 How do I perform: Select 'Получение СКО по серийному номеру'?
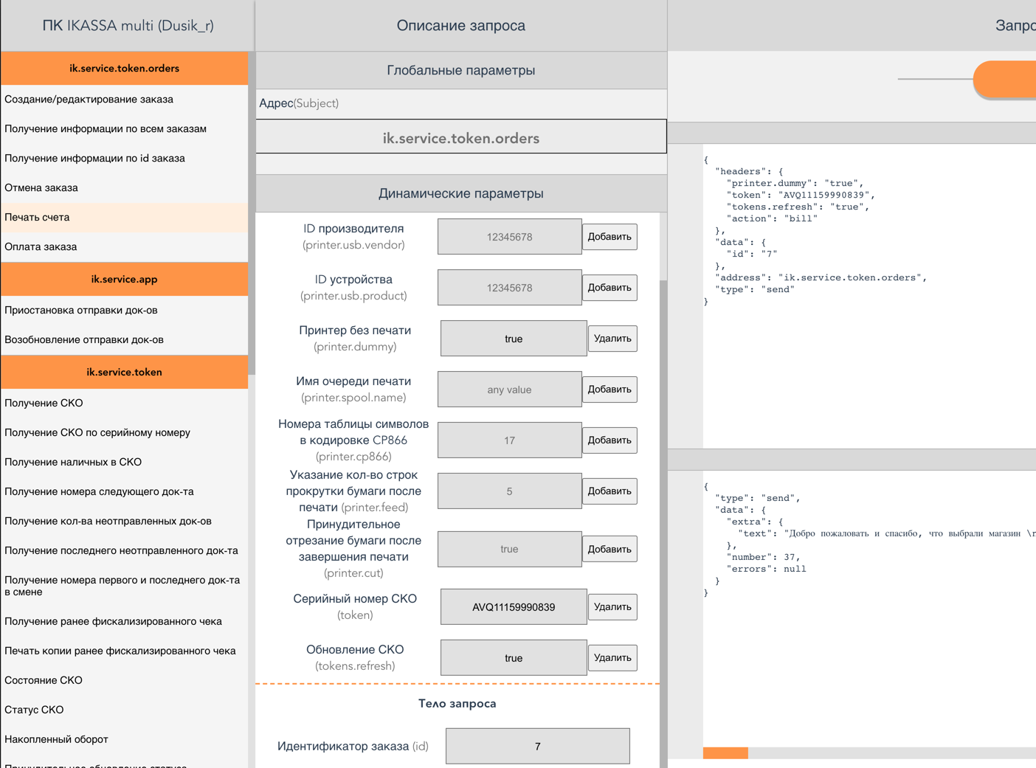97,433
